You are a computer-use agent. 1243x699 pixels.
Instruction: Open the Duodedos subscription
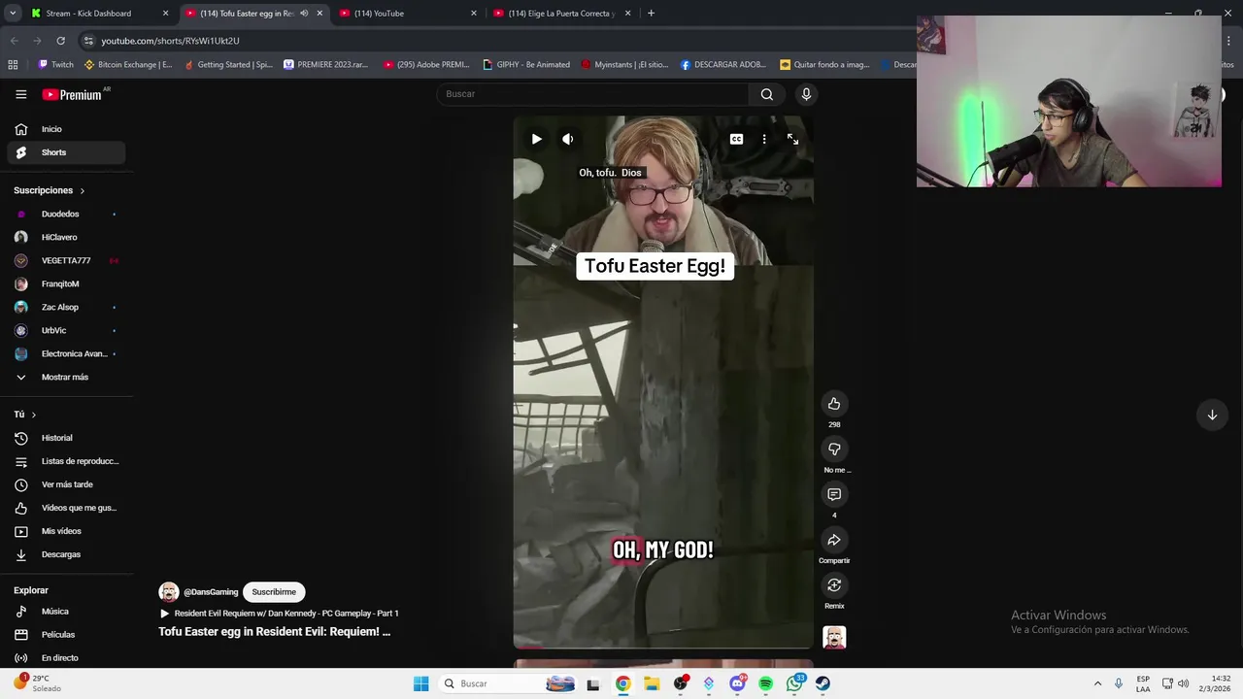pyautogui.click(x=66, y=214)
